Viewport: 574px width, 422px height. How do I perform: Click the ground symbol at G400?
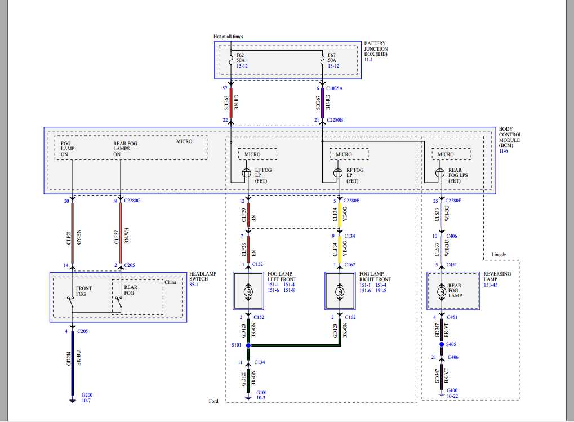tap(442, 394)
